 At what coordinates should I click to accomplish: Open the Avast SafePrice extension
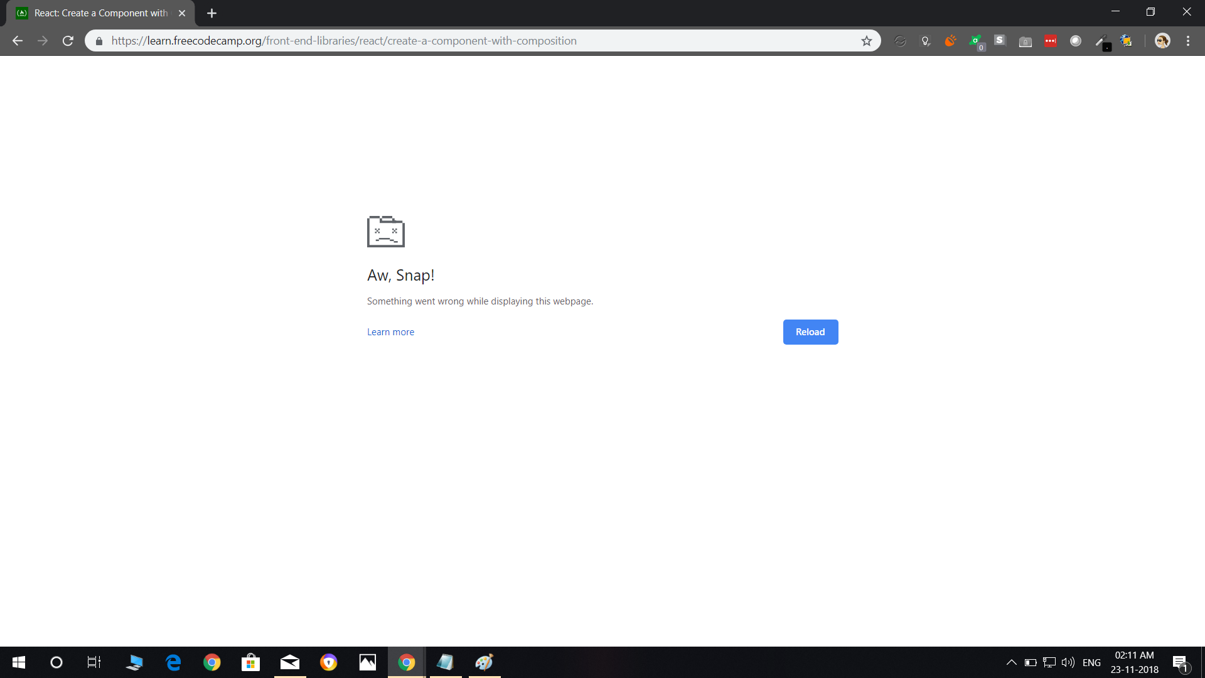pos(977,40)
